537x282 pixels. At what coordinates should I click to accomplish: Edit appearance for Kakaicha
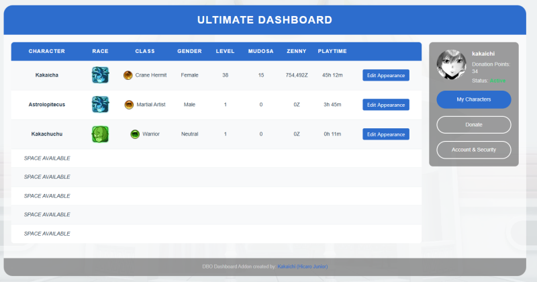click(386, 75)
